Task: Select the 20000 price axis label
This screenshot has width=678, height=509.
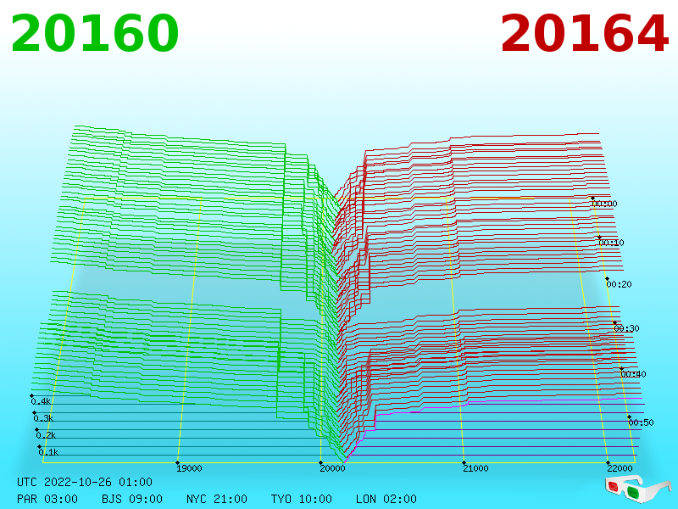Action: [x=332, y=468]
